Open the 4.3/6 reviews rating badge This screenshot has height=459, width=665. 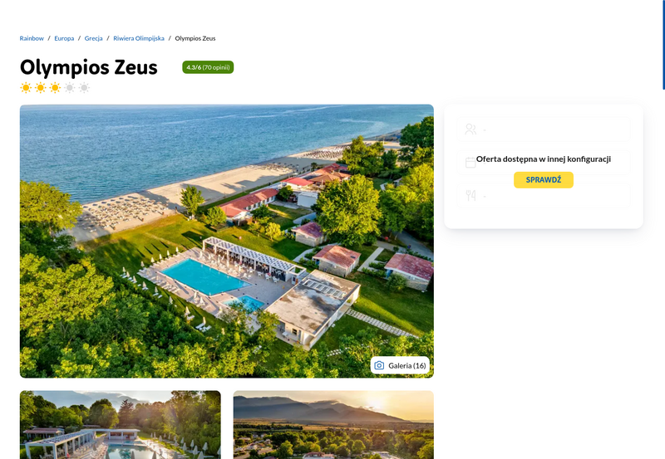coord(208,67)
